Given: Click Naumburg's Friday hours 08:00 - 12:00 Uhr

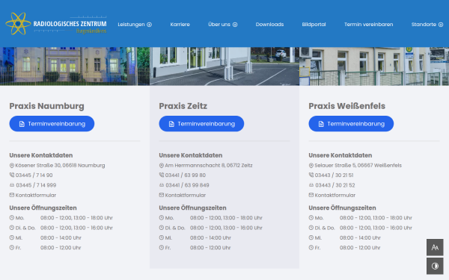Looking at the screenshot, I should (61, 248).
